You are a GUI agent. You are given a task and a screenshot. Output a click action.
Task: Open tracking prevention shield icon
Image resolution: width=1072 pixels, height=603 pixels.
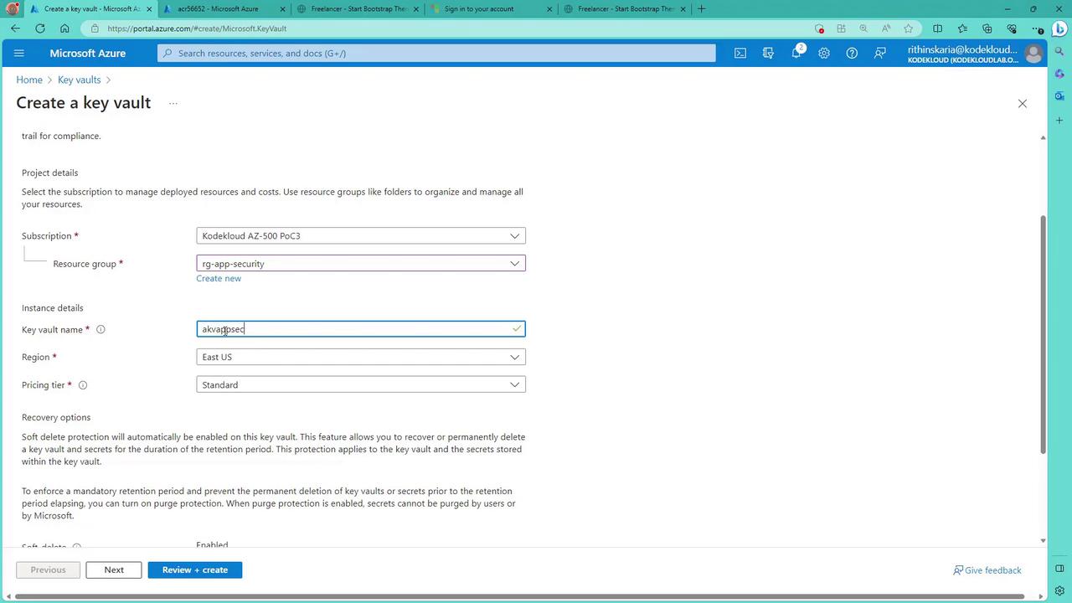click(x=819, y=28)
